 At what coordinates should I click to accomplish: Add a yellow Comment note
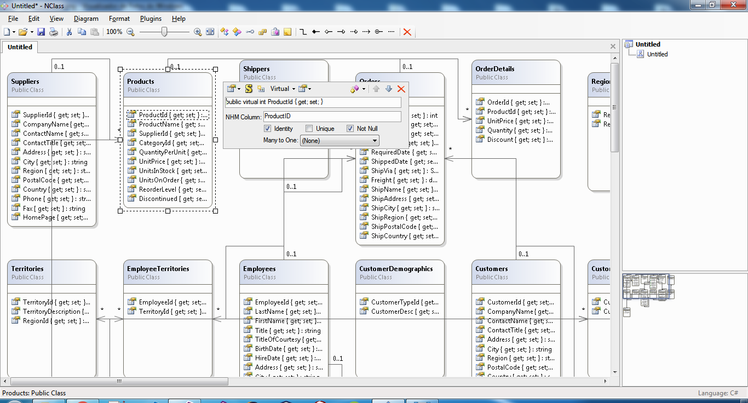click(287, 32)
